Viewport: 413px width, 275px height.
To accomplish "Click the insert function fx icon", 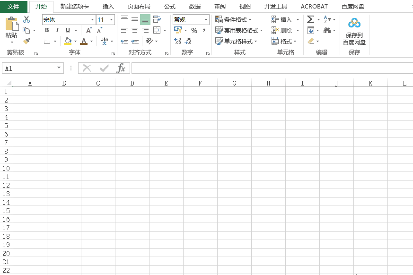I will 121,68.
